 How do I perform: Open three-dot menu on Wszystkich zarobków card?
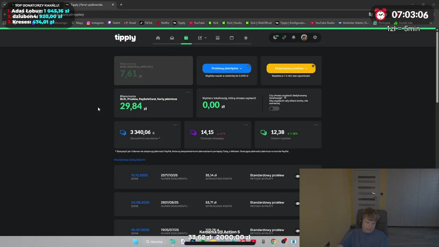175,125
